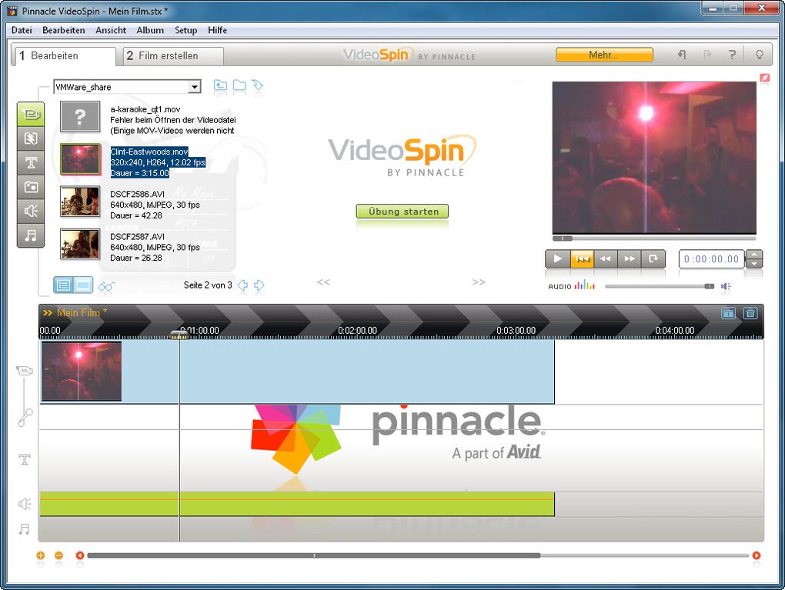Go up one folder level
Image resolution: width=785 pixels, height=590 pixels.
point(220,85)
